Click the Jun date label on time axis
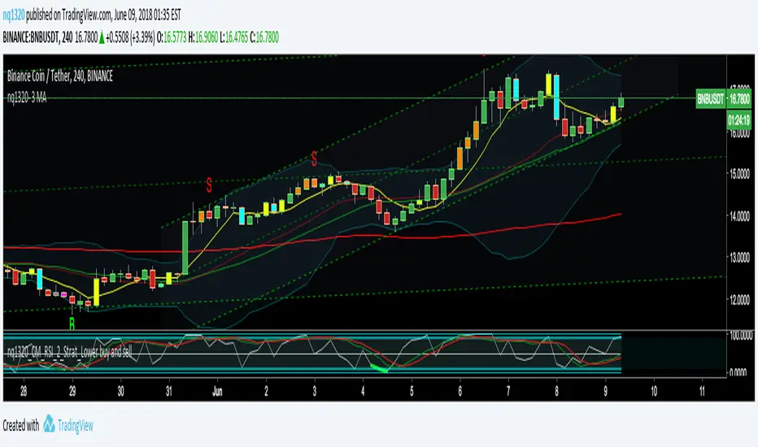The width and height of the screenshot is (758, 447). (217, 392)
